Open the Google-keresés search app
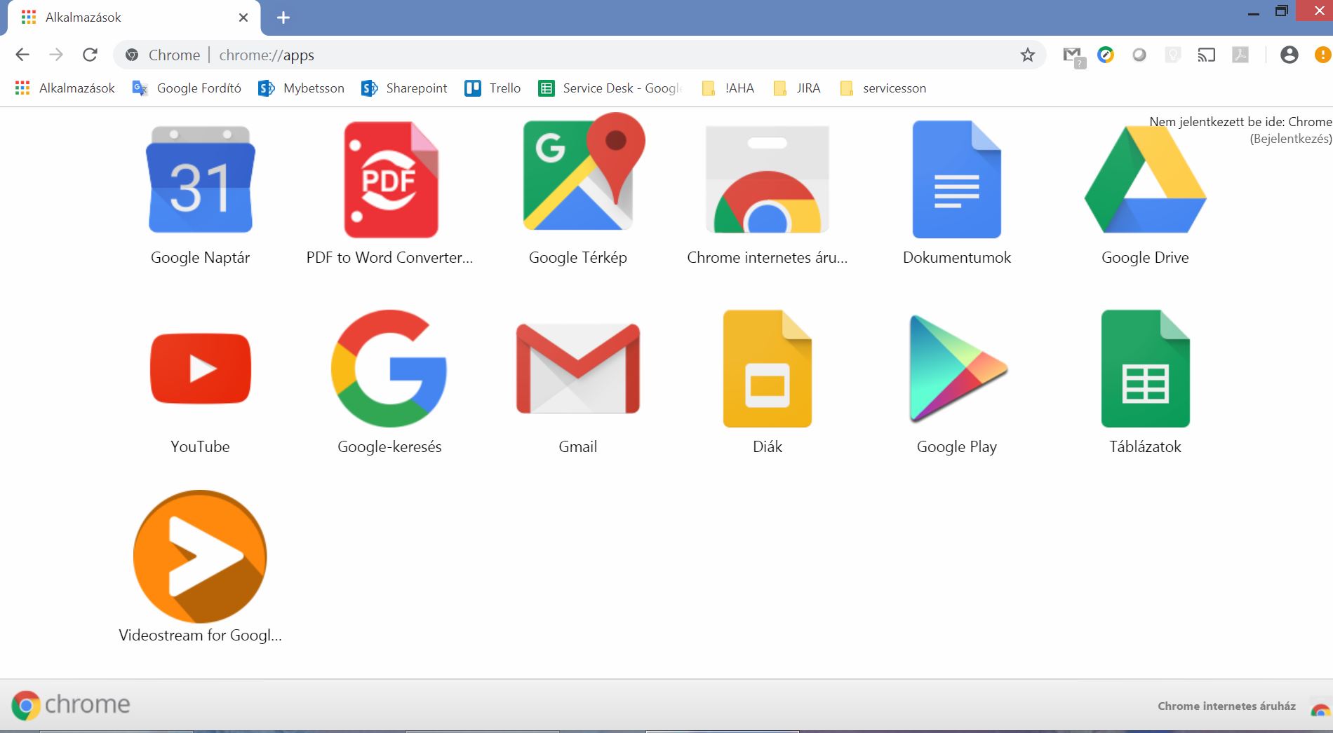Viewport: 1333px width, 733px height. [x=389, y=369]
